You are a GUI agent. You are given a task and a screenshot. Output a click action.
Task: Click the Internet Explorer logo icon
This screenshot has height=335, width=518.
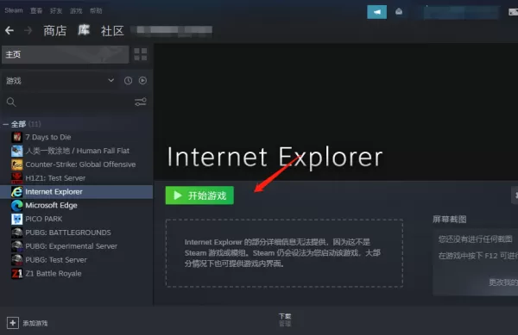click(17, 192)
